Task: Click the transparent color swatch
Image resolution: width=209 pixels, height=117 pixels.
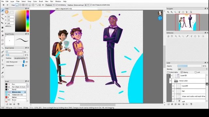Action: click(12, 12)
